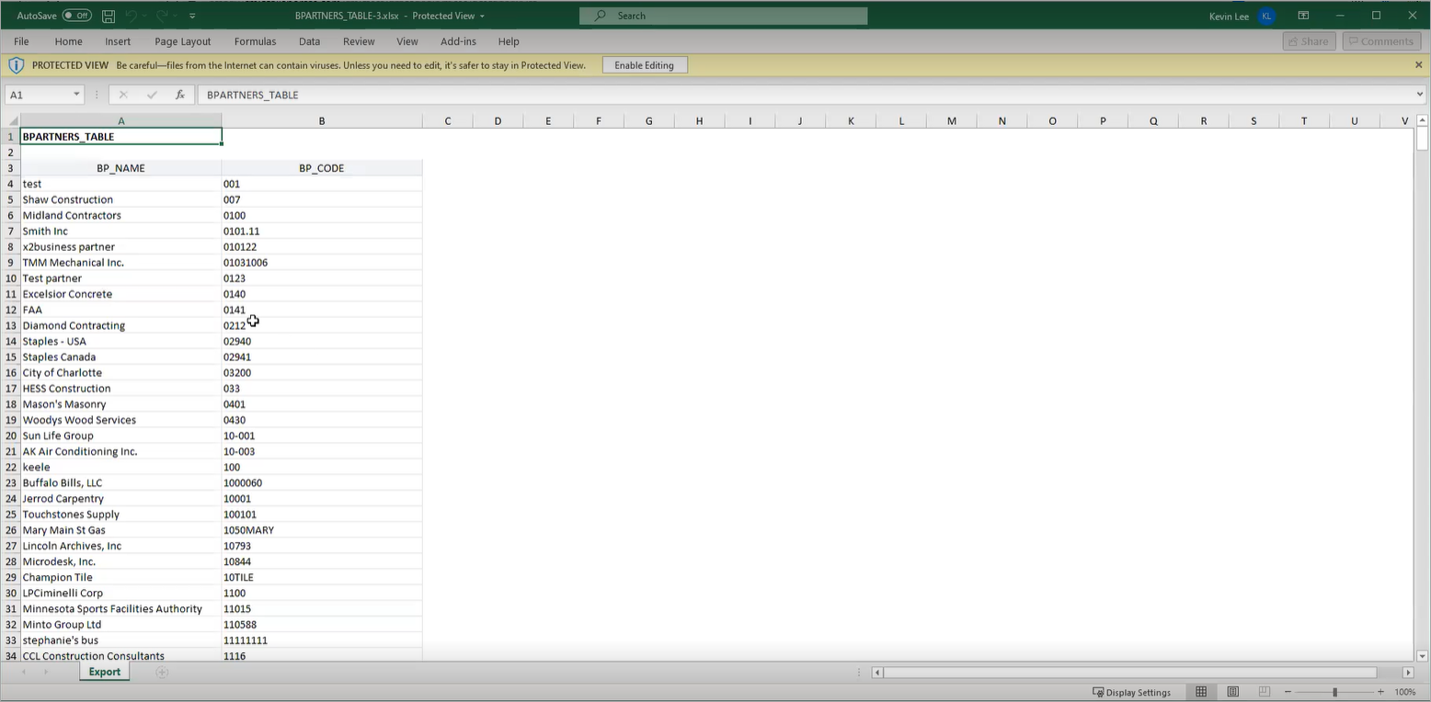The height and width of the screenshot is (702, 1431).
Task: Click the Comments button
Action: (x=1381, y=41)
